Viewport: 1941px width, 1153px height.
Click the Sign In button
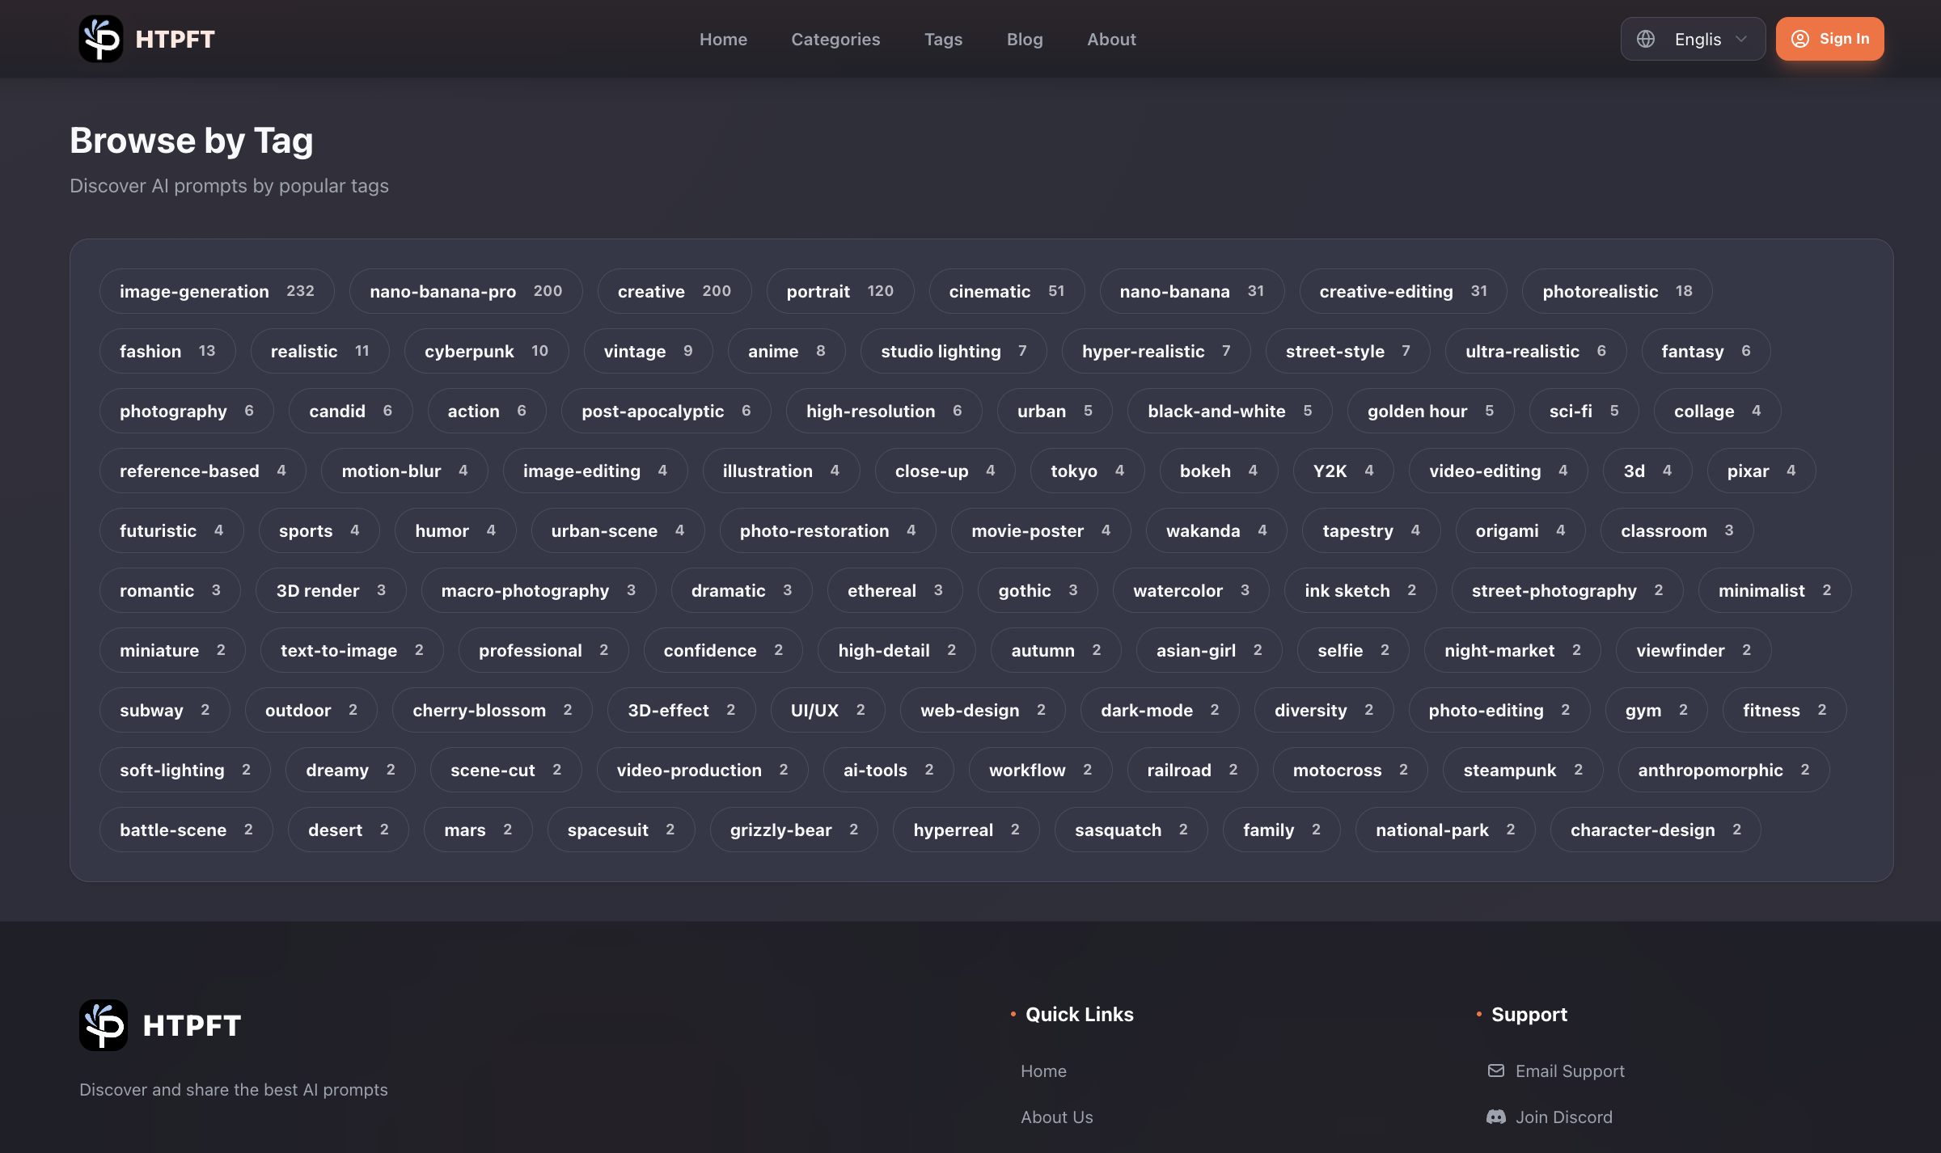tap(1829, 38)
